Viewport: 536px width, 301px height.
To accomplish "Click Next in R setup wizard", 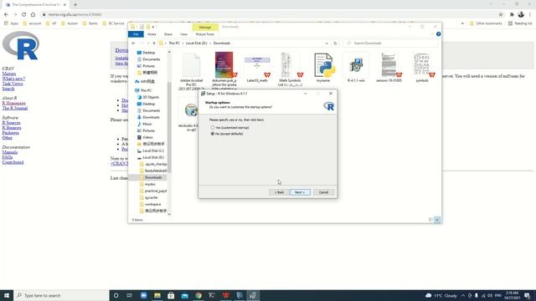I will tap(300, 192).
